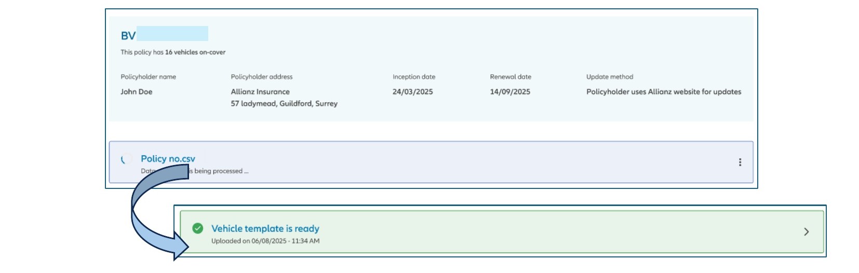Click '57 ladymead, Guildford, Surrey' address
This screenshot has height=273, width=859.
click(284, 104)
